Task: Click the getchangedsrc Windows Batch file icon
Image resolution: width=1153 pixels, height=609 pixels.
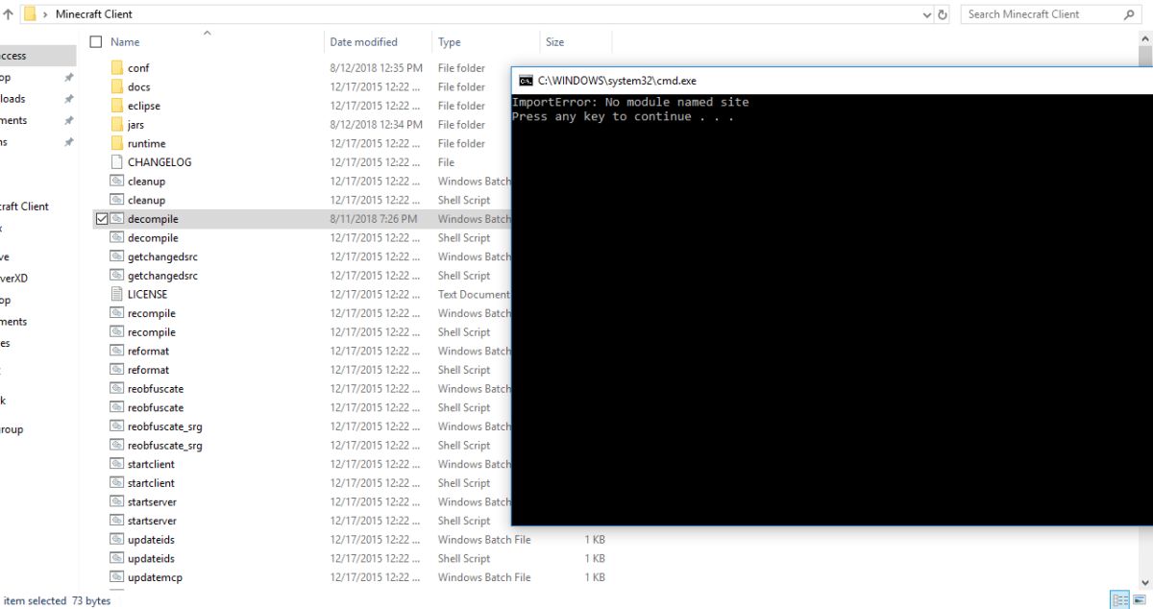Action: [x=117, y=256]
